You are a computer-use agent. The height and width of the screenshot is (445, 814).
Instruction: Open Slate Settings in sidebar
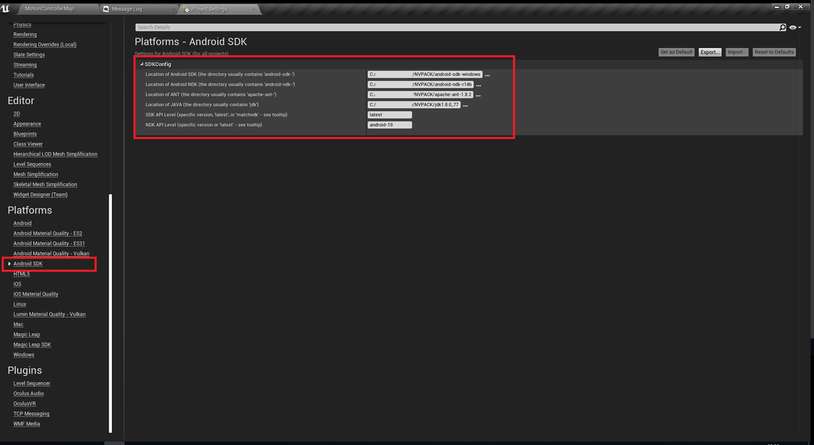(29, 55)
